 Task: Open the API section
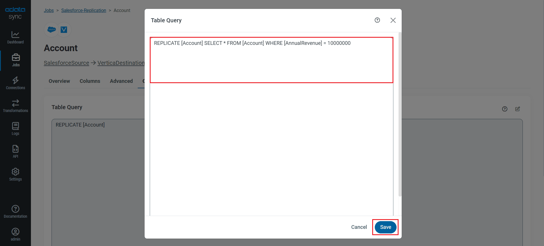click(15, 152)
